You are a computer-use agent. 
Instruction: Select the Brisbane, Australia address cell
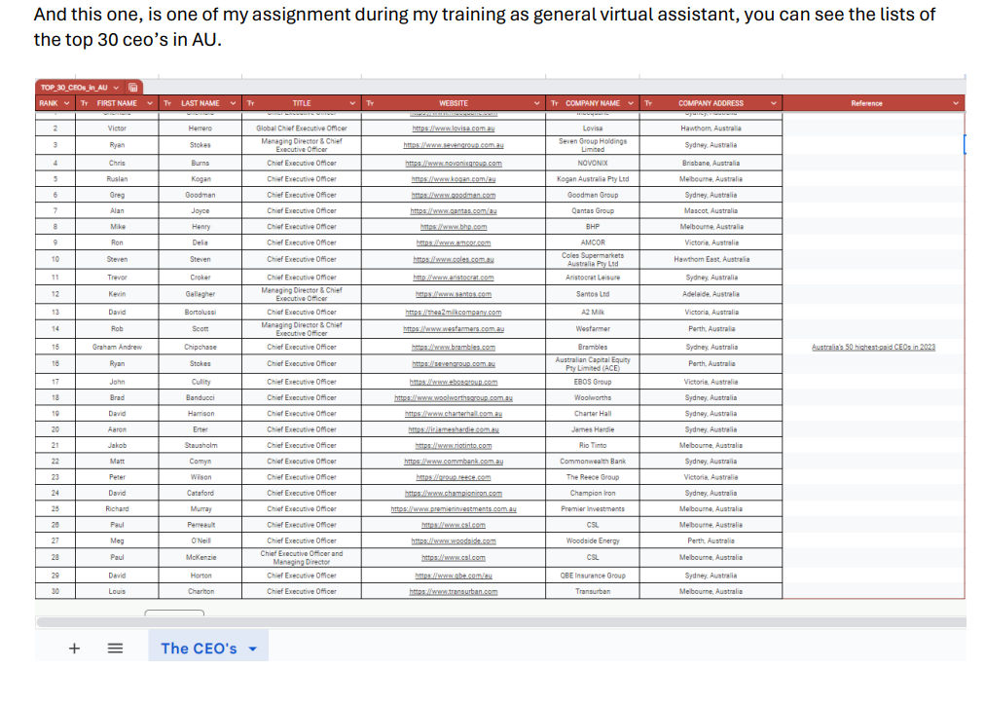pyautogui.click(x=711, y=164)
